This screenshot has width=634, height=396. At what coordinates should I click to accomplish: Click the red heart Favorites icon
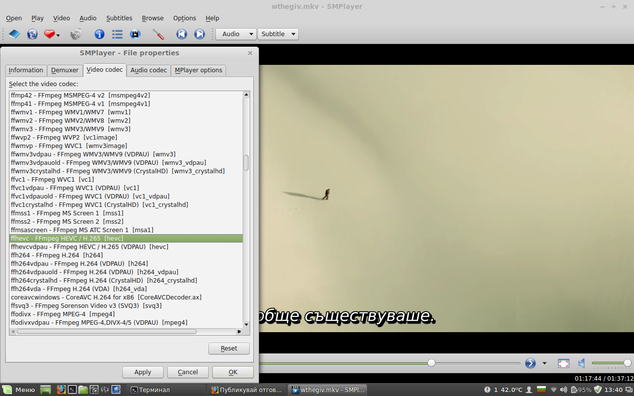pos(49,34)
